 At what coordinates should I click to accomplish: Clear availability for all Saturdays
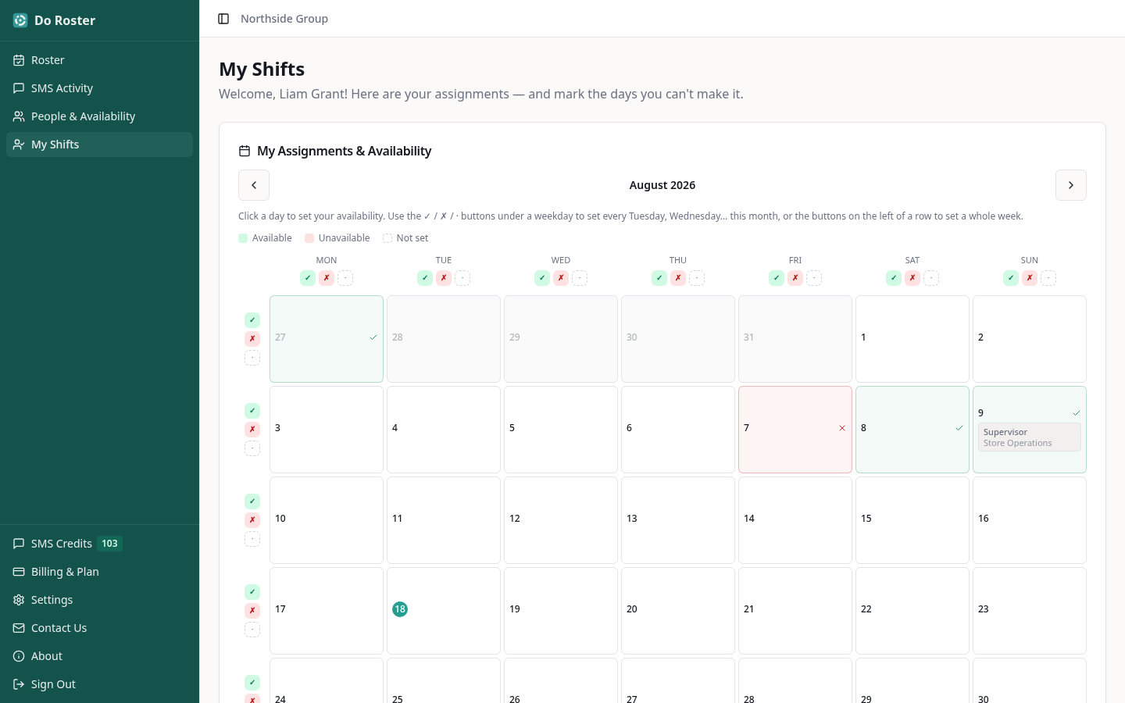pos(931,278)
